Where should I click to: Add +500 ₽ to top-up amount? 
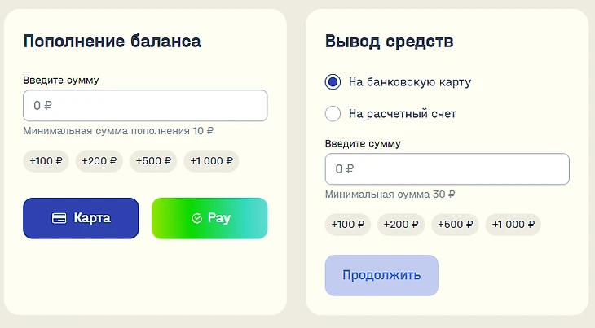pyautogui.click(x=153, y=161)
